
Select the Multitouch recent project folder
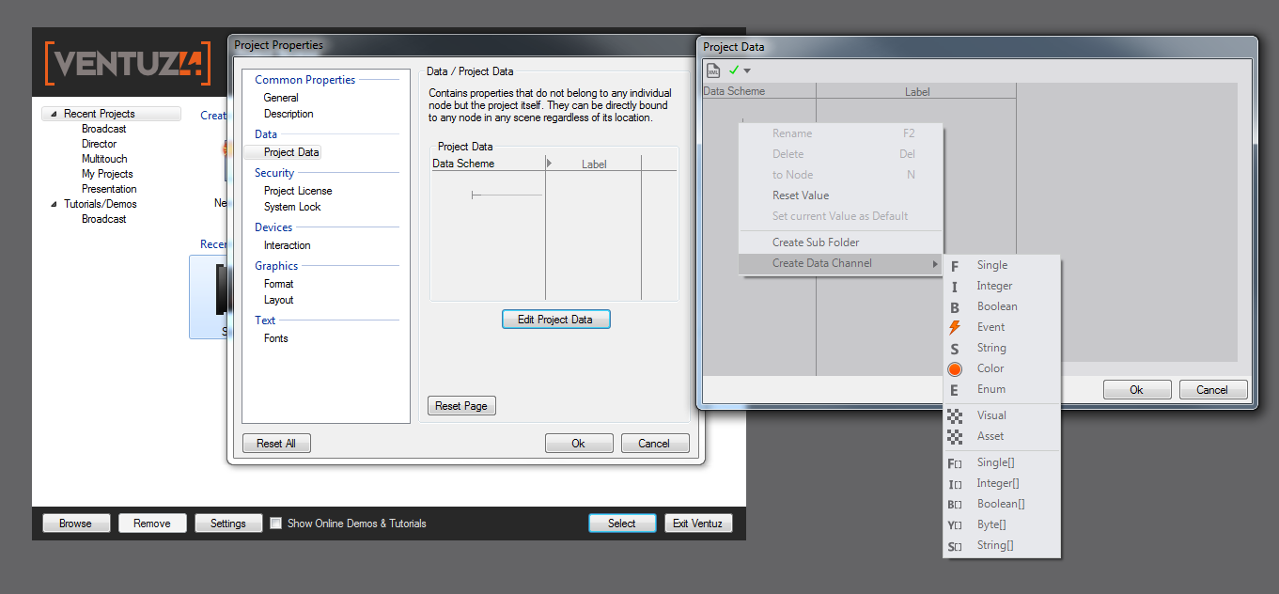click(104, 159)
